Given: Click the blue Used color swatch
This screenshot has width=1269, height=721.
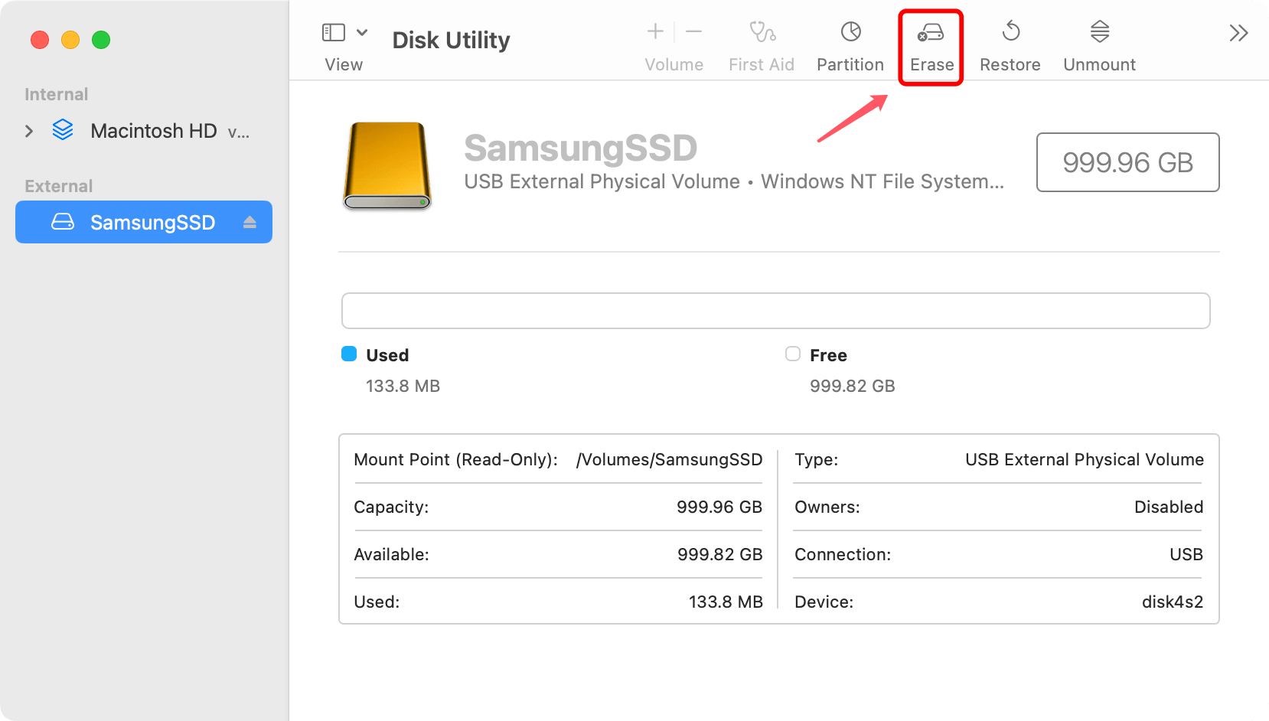Looking at the screenshot, I should click(349, 354).
